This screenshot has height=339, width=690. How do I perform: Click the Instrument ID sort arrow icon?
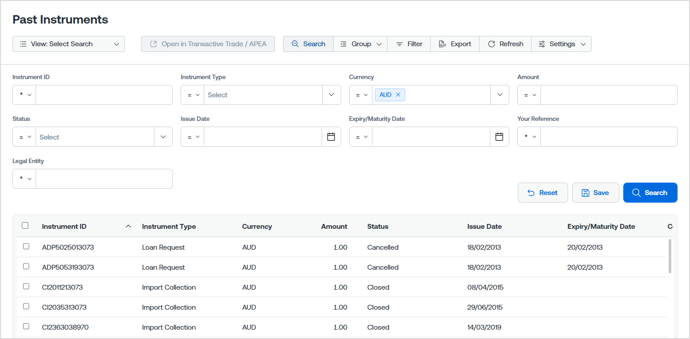coord(128,226)
